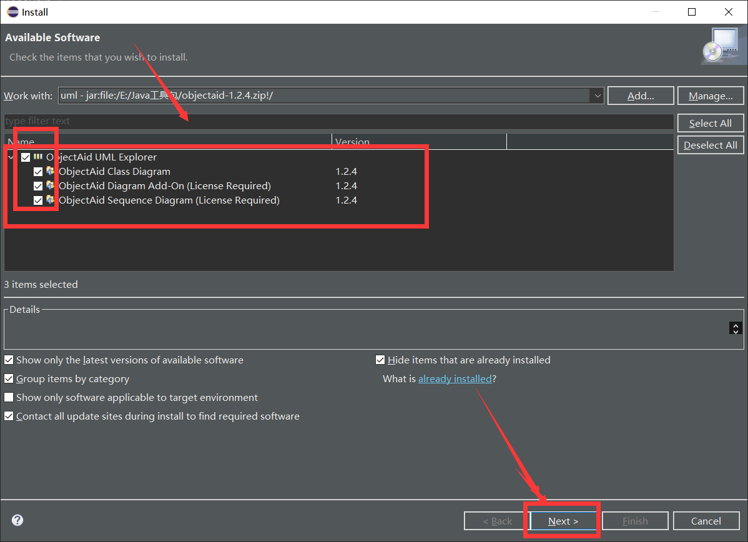Screen dimensions: 748x542
Task: Click the ObjectAid Sequence Diagram feature icon
Action: [x=50, y=199]
